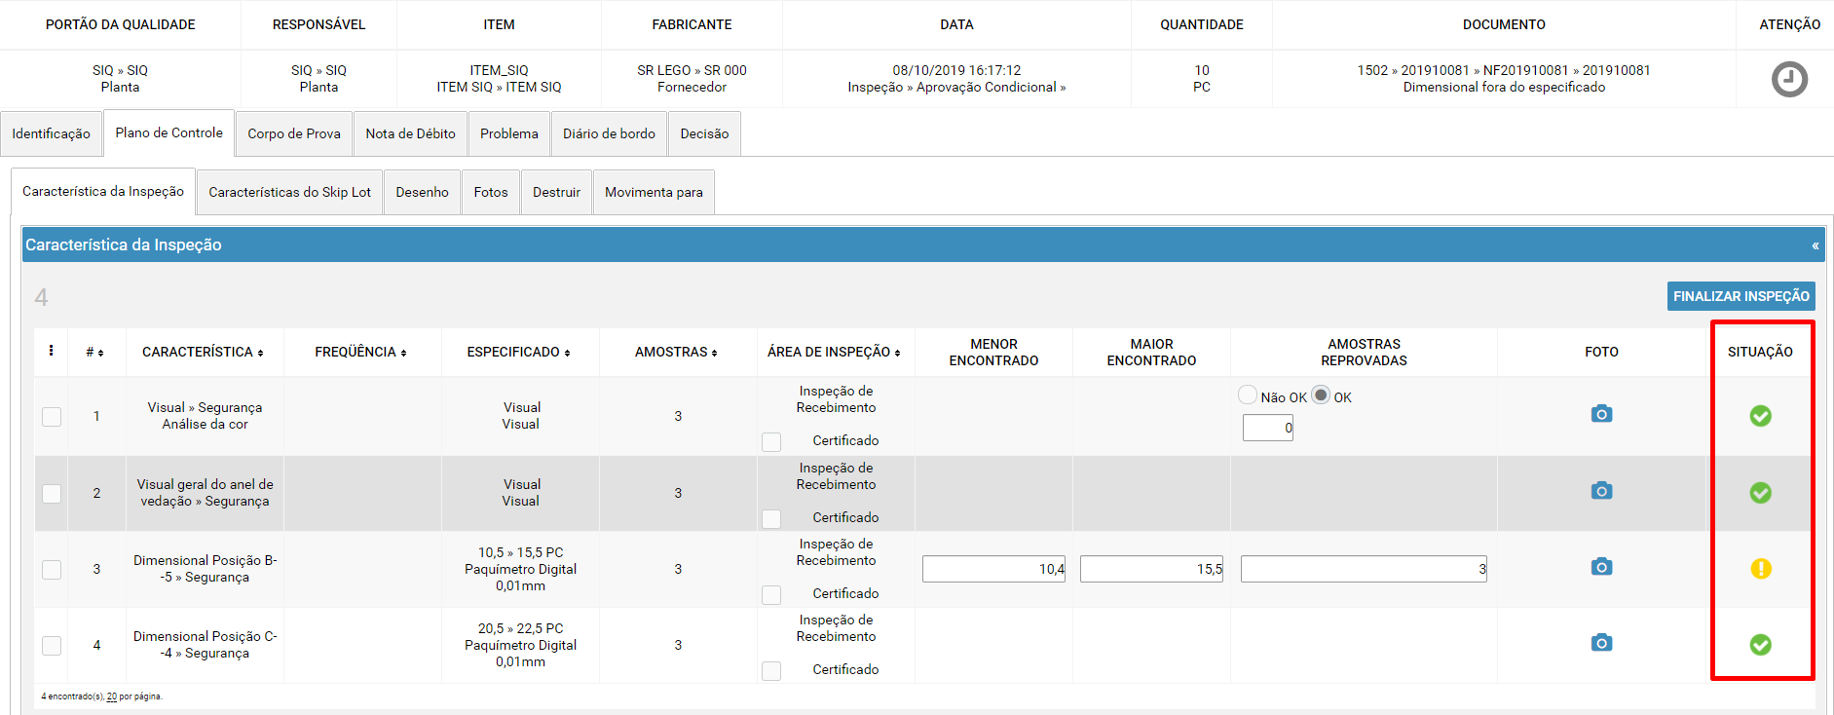Viewport: 1834px width, 715px height.
Task: Open the Destruir sub-tab
Action: click(556, 192)
